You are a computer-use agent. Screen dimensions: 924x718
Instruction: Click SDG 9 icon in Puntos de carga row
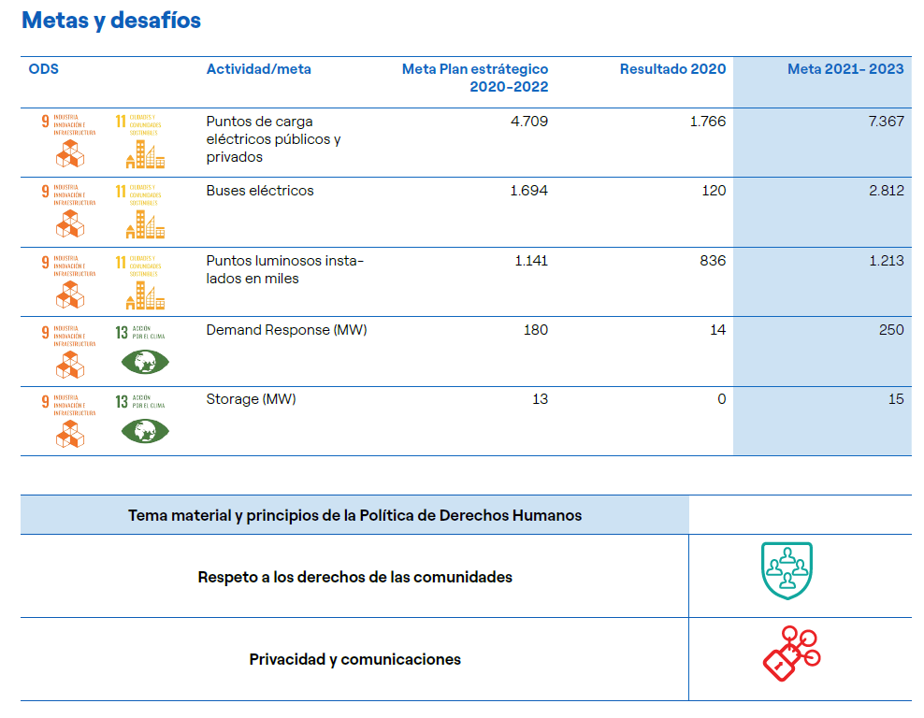click(68, 141)
